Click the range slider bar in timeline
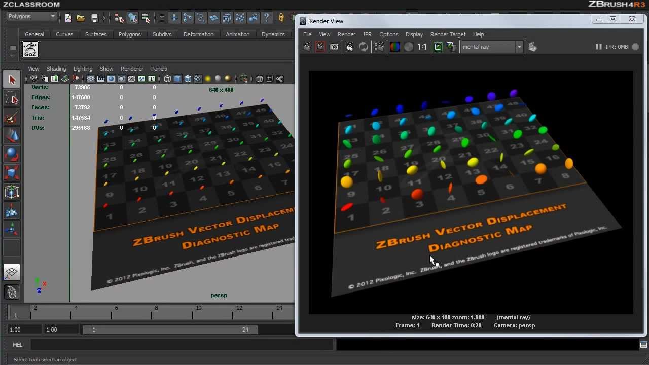This screenshot has width=649, height=365. coord(170,330)
